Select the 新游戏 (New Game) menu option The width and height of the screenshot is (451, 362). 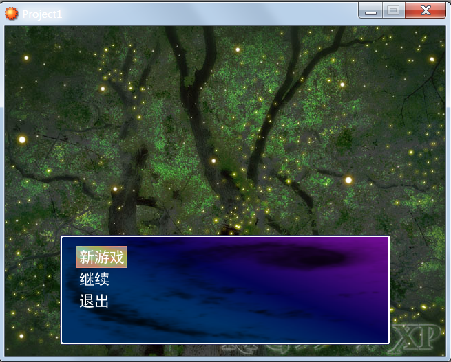[x=101, y=257]
